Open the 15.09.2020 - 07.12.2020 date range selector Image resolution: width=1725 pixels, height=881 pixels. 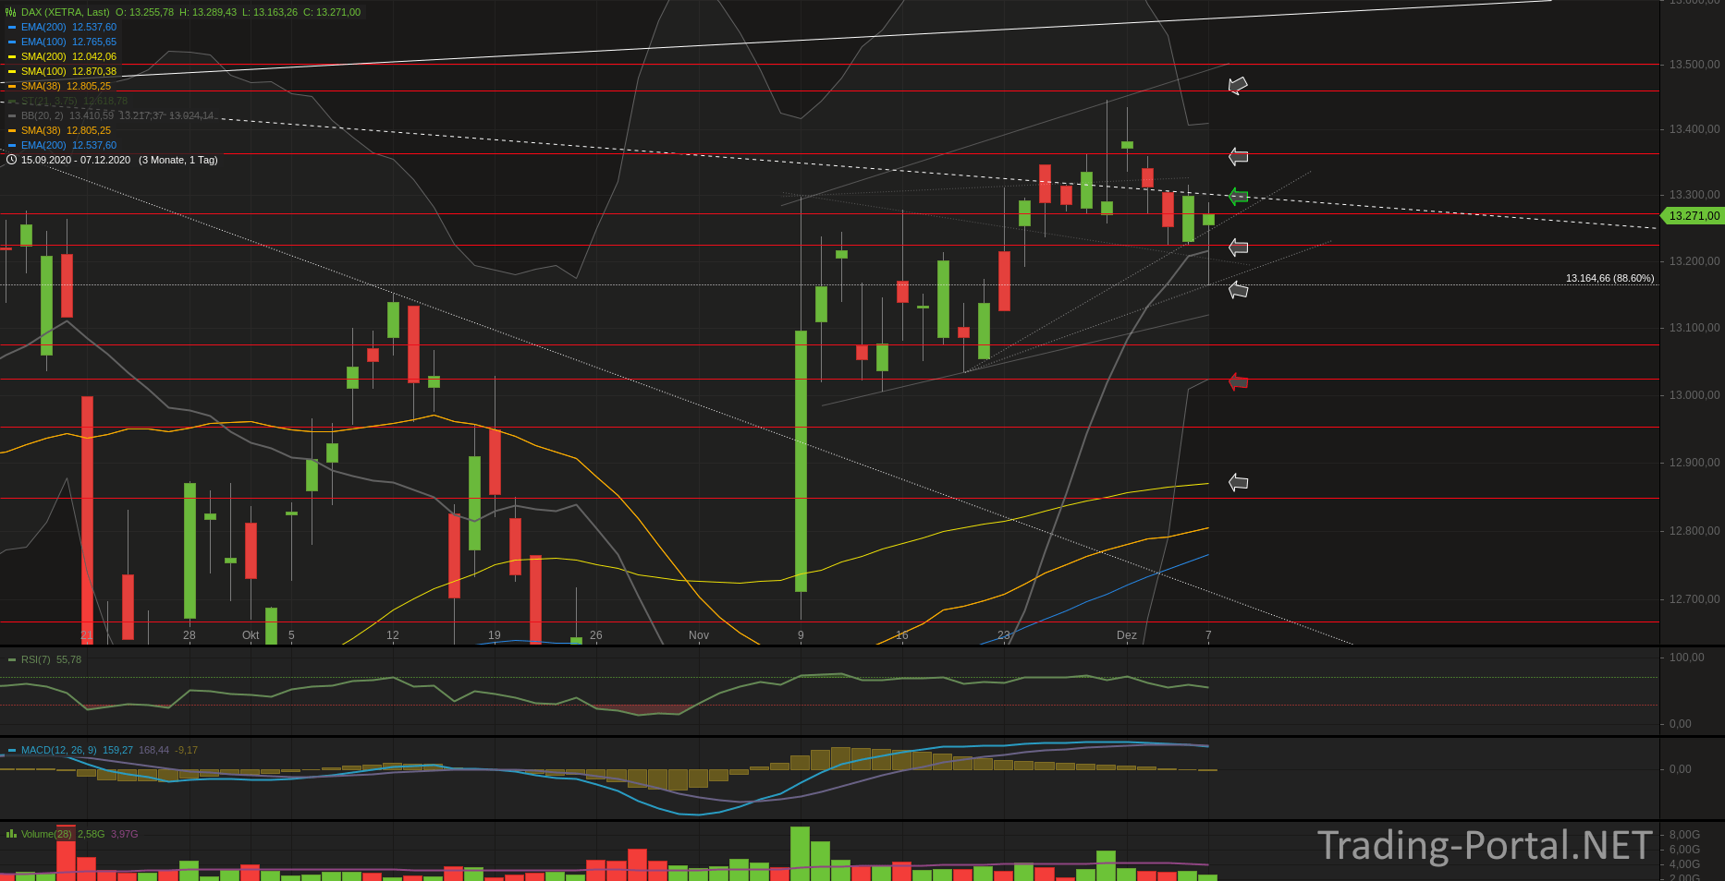(76, 160)
